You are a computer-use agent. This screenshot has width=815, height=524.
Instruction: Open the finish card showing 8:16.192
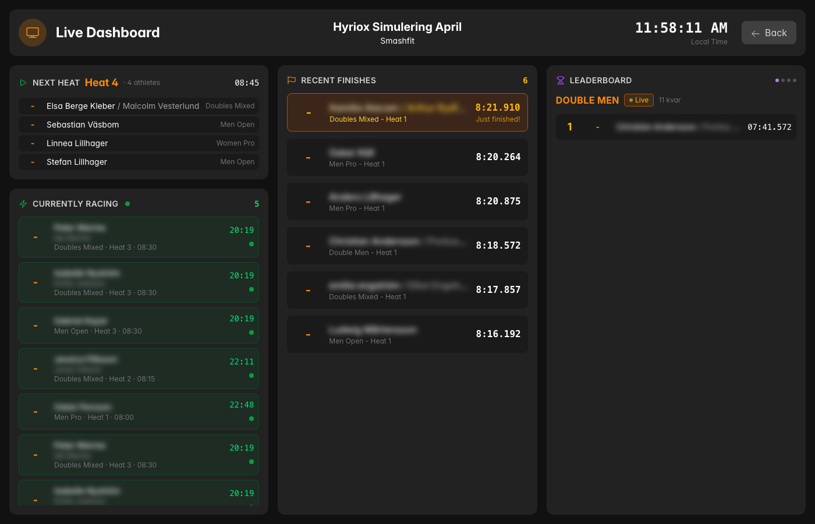coord(408,334)
